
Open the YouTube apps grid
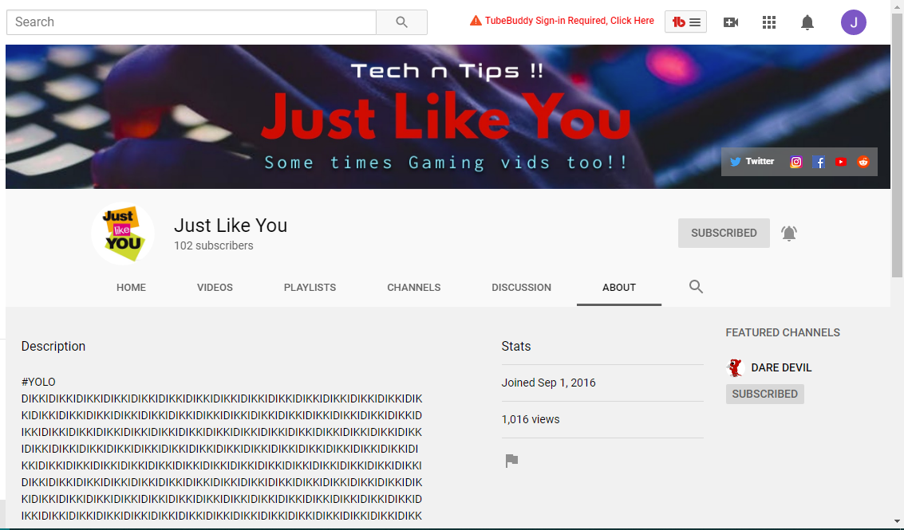click(768, 22)
